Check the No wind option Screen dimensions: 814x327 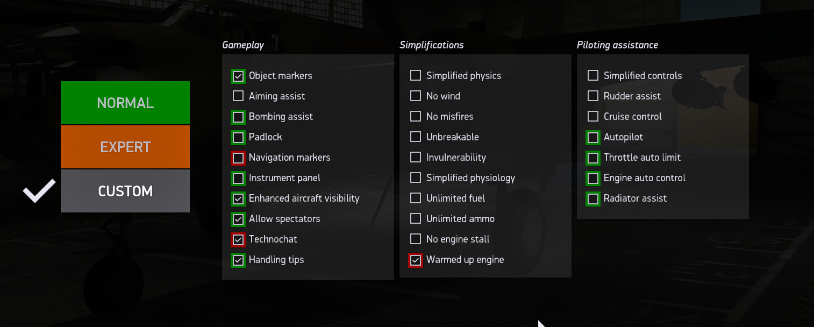pos(416,96)
